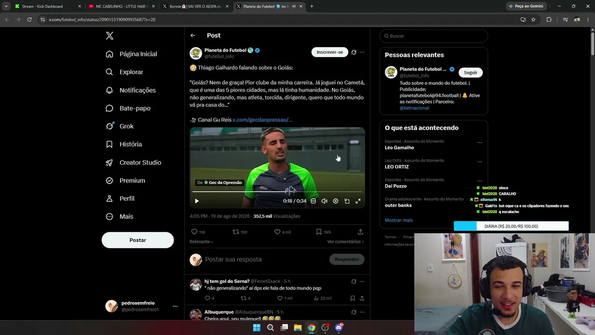The width and height of the screenshot is (595, 335).
Task: Open the Relevante sort dropdown
Action: point(202,241)
